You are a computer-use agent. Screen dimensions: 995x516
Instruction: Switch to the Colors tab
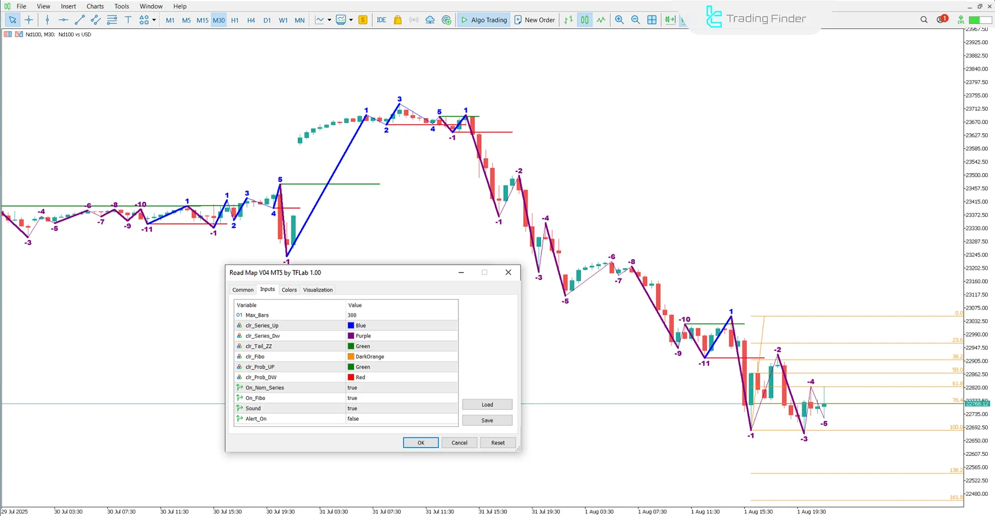[289, 290]
